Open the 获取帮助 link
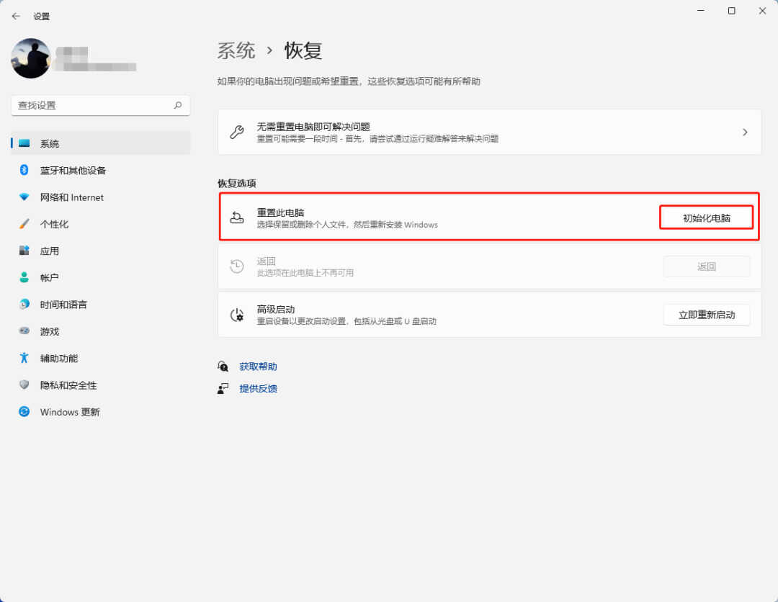This screenshot has width=778, height=602. pyautogui.click(x=258, y=367)
